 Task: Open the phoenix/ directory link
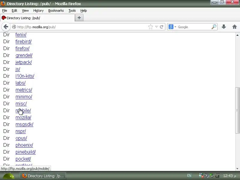click(x=24, y=145)
